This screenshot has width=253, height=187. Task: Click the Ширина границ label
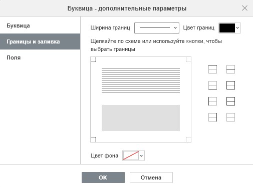(x=110, y=27)
